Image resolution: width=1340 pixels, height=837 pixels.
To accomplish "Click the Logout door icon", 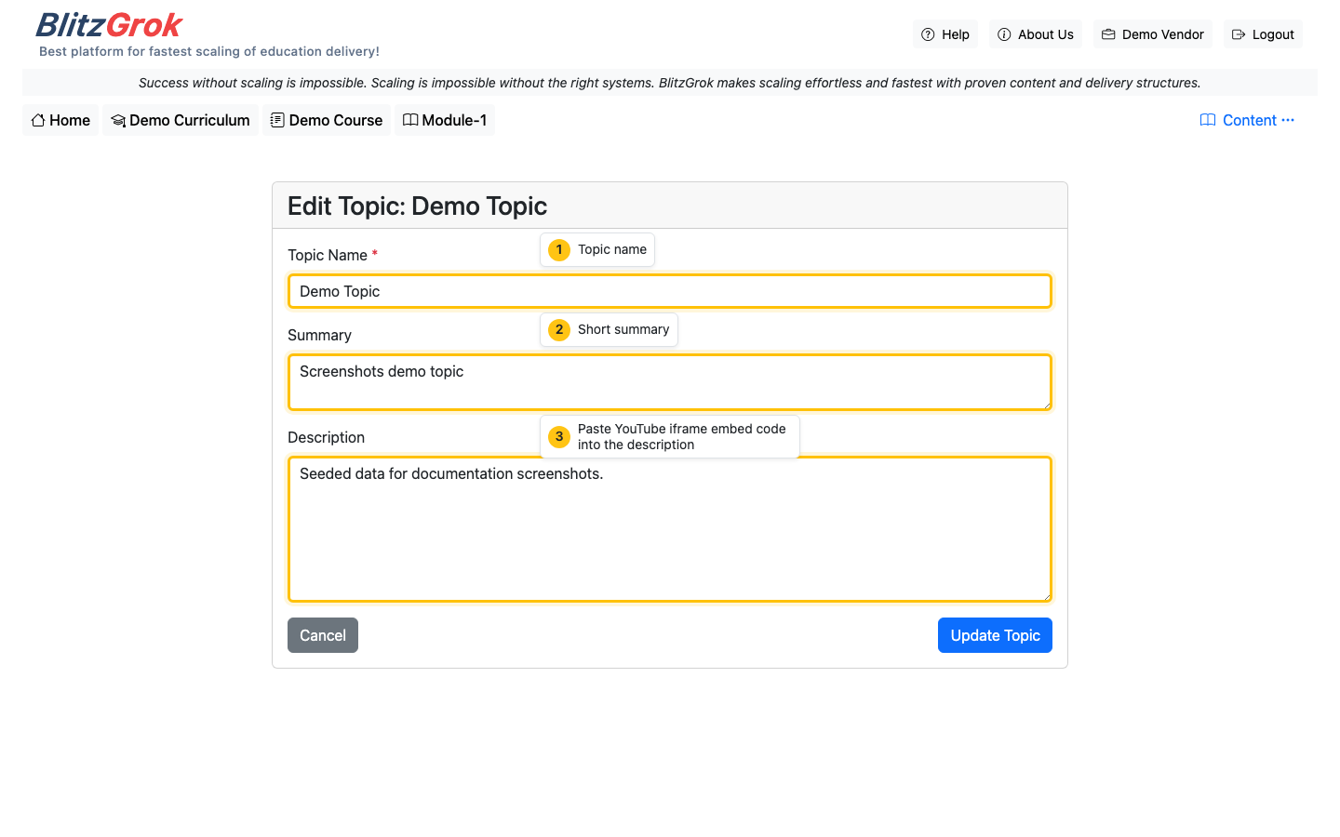I will 1238,33.
